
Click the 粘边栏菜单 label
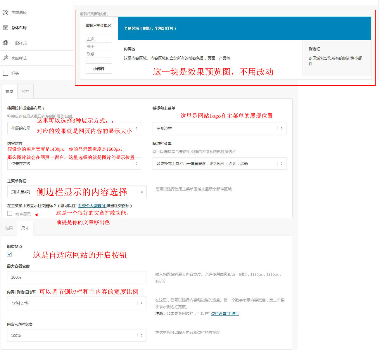coord(162,143)
